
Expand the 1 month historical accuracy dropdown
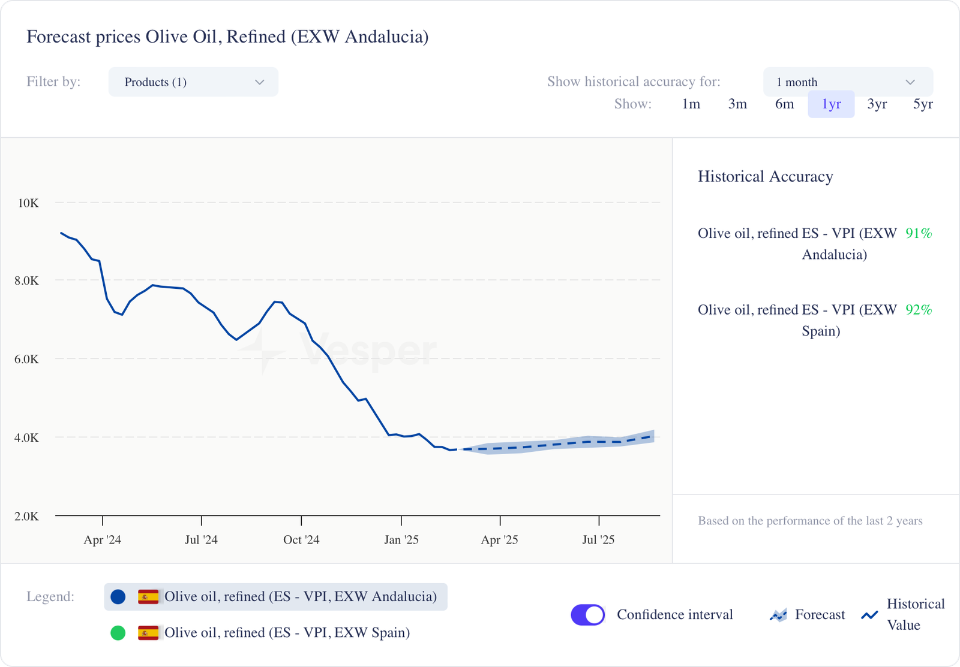click(847, 82)
